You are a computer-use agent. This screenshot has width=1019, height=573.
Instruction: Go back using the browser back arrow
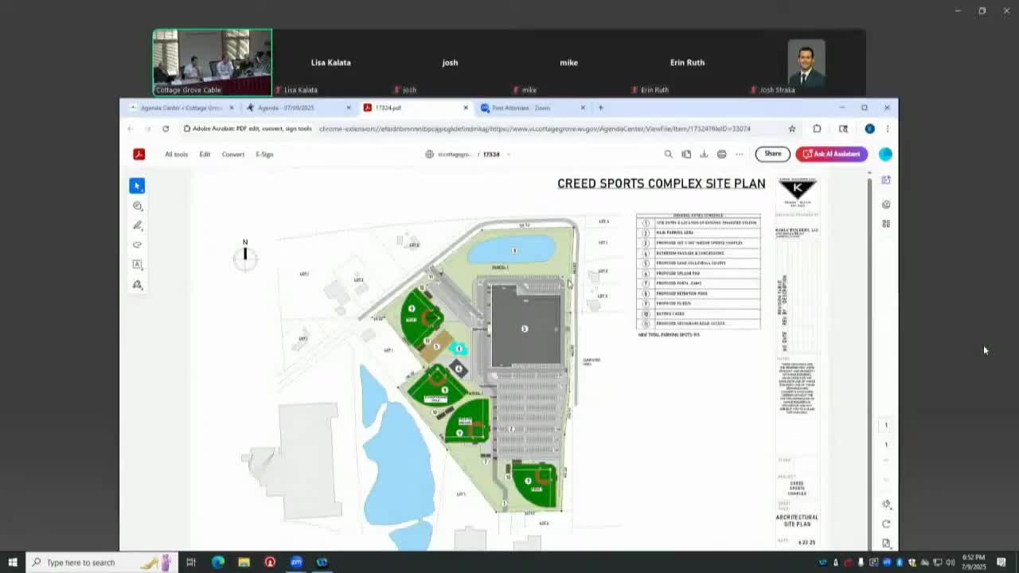pos(131,129)
